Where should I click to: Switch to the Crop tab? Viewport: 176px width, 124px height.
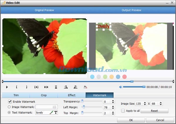click(44, 95)
